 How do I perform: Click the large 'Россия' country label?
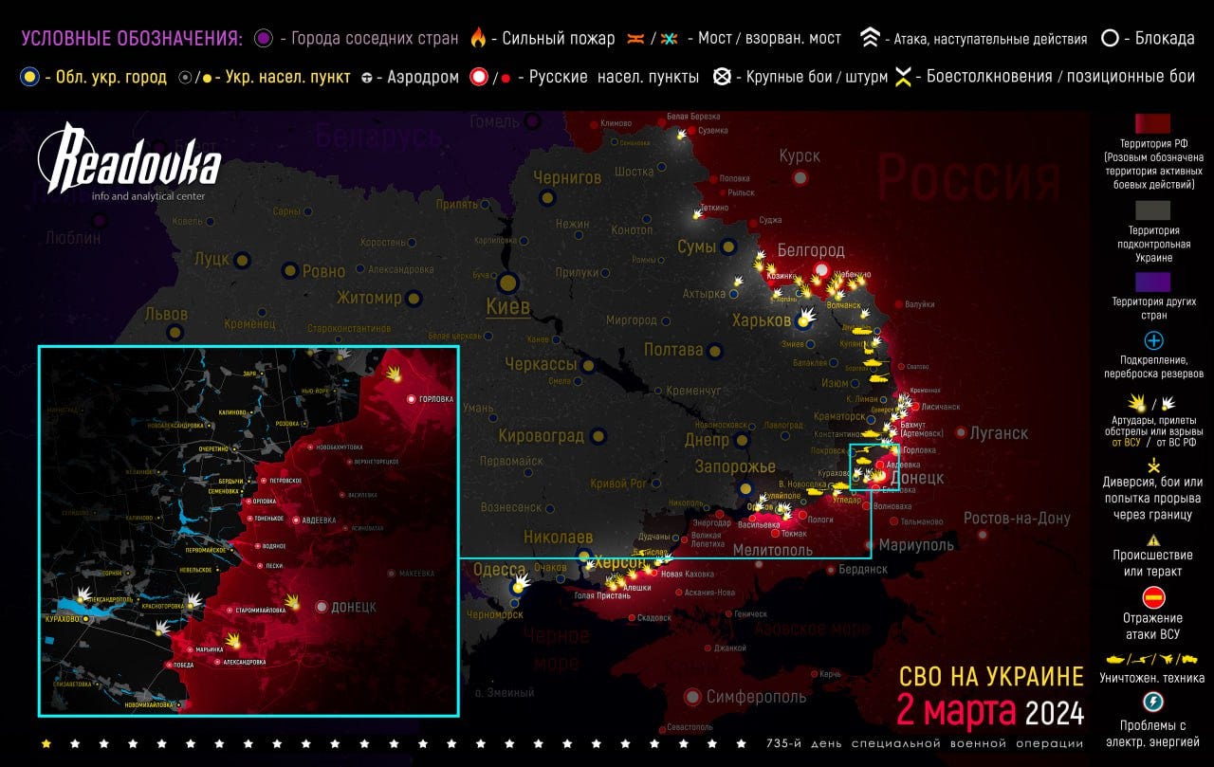[x=968, y=180]
